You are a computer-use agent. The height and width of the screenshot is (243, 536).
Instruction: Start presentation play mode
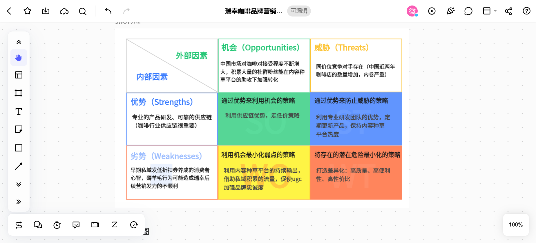point(432,11)
